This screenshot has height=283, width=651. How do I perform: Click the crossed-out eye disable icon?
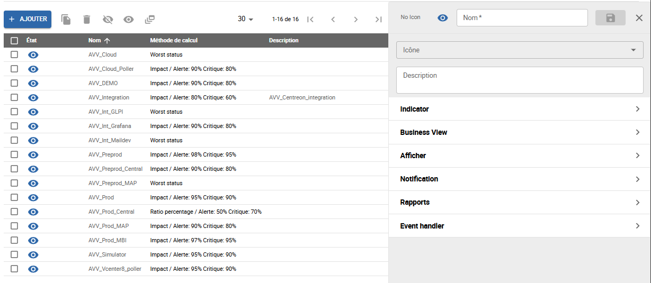point(108,19)
